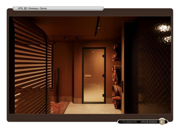This screenshot has width=178, height=128.
Task: Click the dark arabesque tiled wall
Action: click(148, 74)
